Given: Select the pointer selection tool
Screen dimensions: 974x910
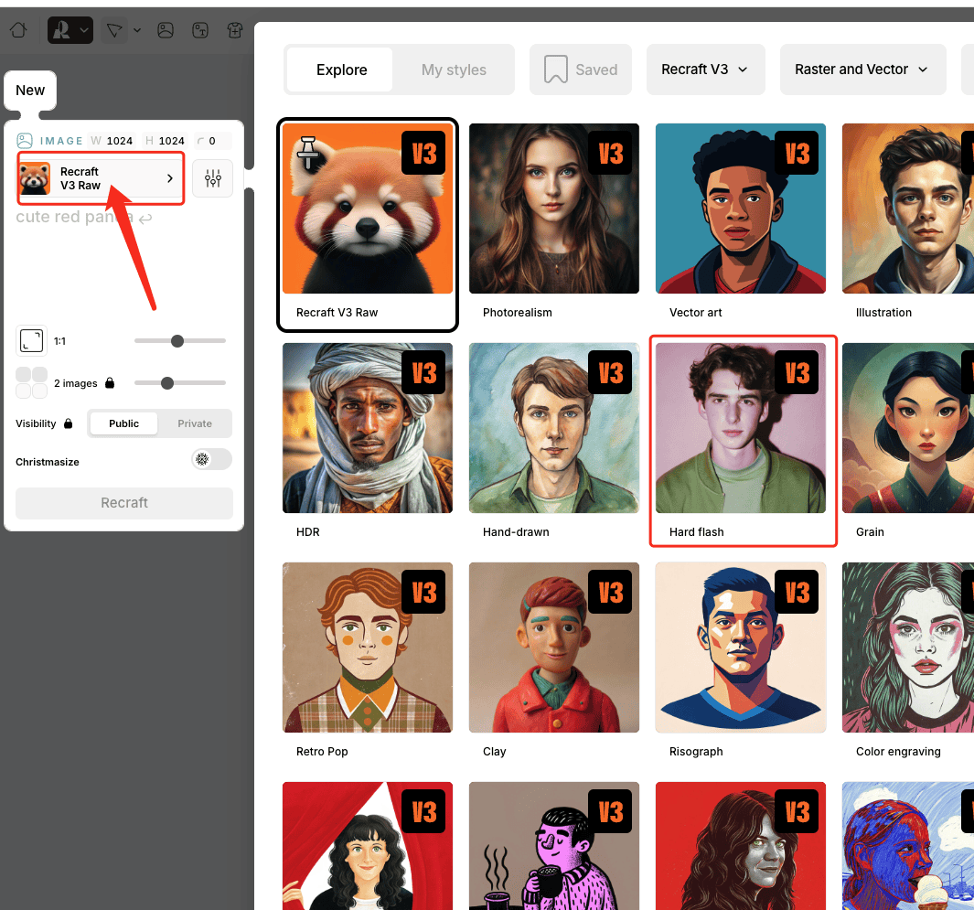Looking at the screenshot, I should [114, 30].
